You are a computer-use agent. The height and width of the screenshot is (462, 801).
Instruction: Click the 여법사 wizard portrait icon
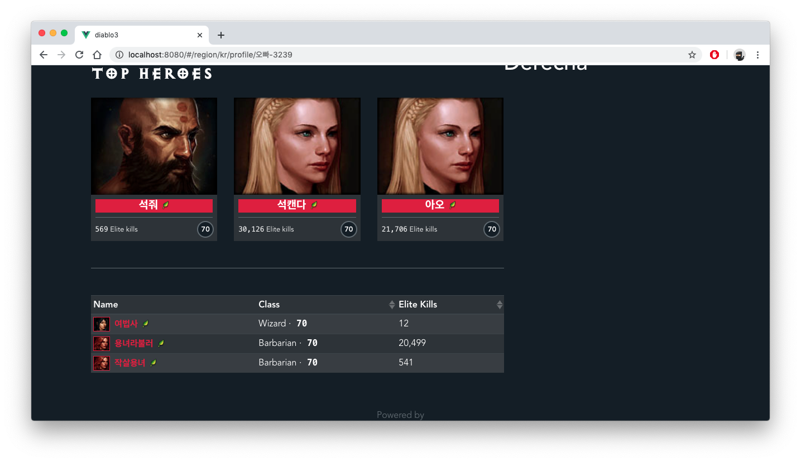pos(102,324)
